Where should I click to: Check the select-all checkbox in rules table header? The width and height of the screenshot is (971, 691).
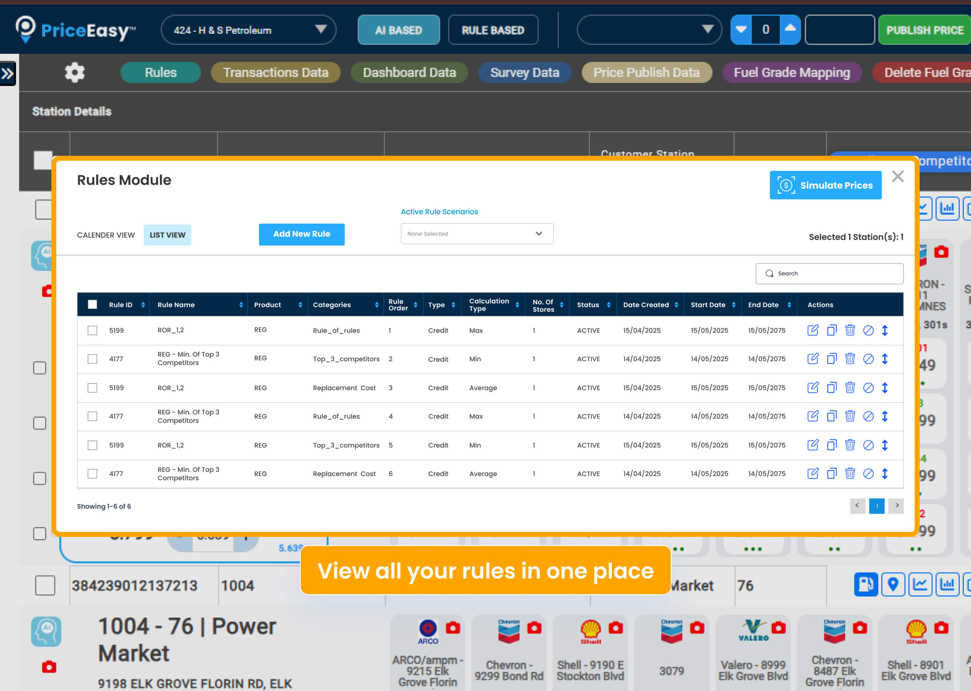click(x=92, y=304)
